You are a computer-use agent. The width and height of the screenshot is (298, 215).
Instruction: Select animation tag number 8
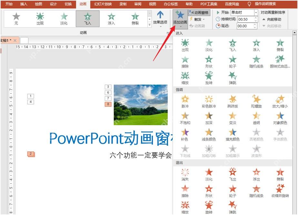click(x=108, y=104)
